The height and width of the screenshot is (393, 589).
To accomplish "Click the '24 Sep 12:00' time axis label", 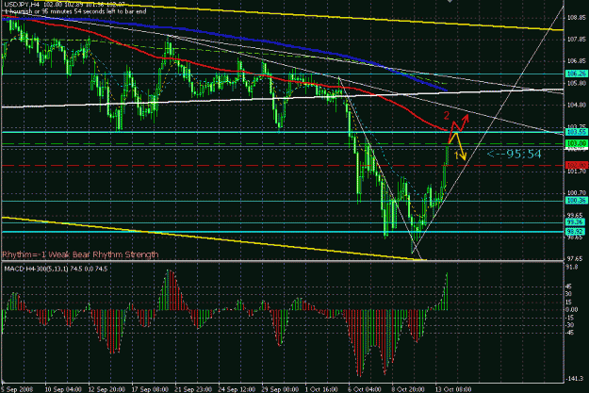I will tap(237, 389).
